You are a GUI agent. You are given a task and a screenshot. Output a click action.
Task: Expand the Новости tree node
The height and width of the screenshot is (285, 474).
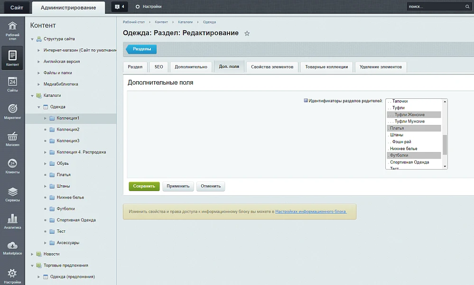(32, 254)
